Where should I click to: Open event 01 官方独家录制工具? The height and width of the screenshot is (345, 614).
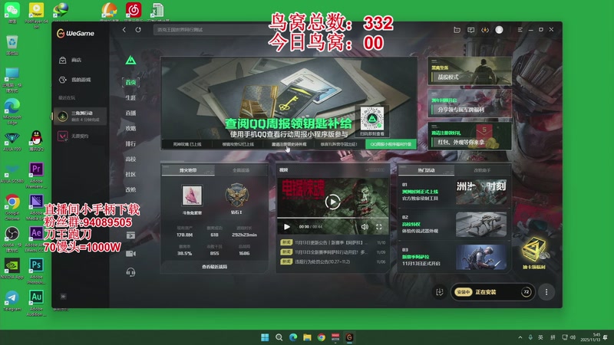click(x=454, y=192)
